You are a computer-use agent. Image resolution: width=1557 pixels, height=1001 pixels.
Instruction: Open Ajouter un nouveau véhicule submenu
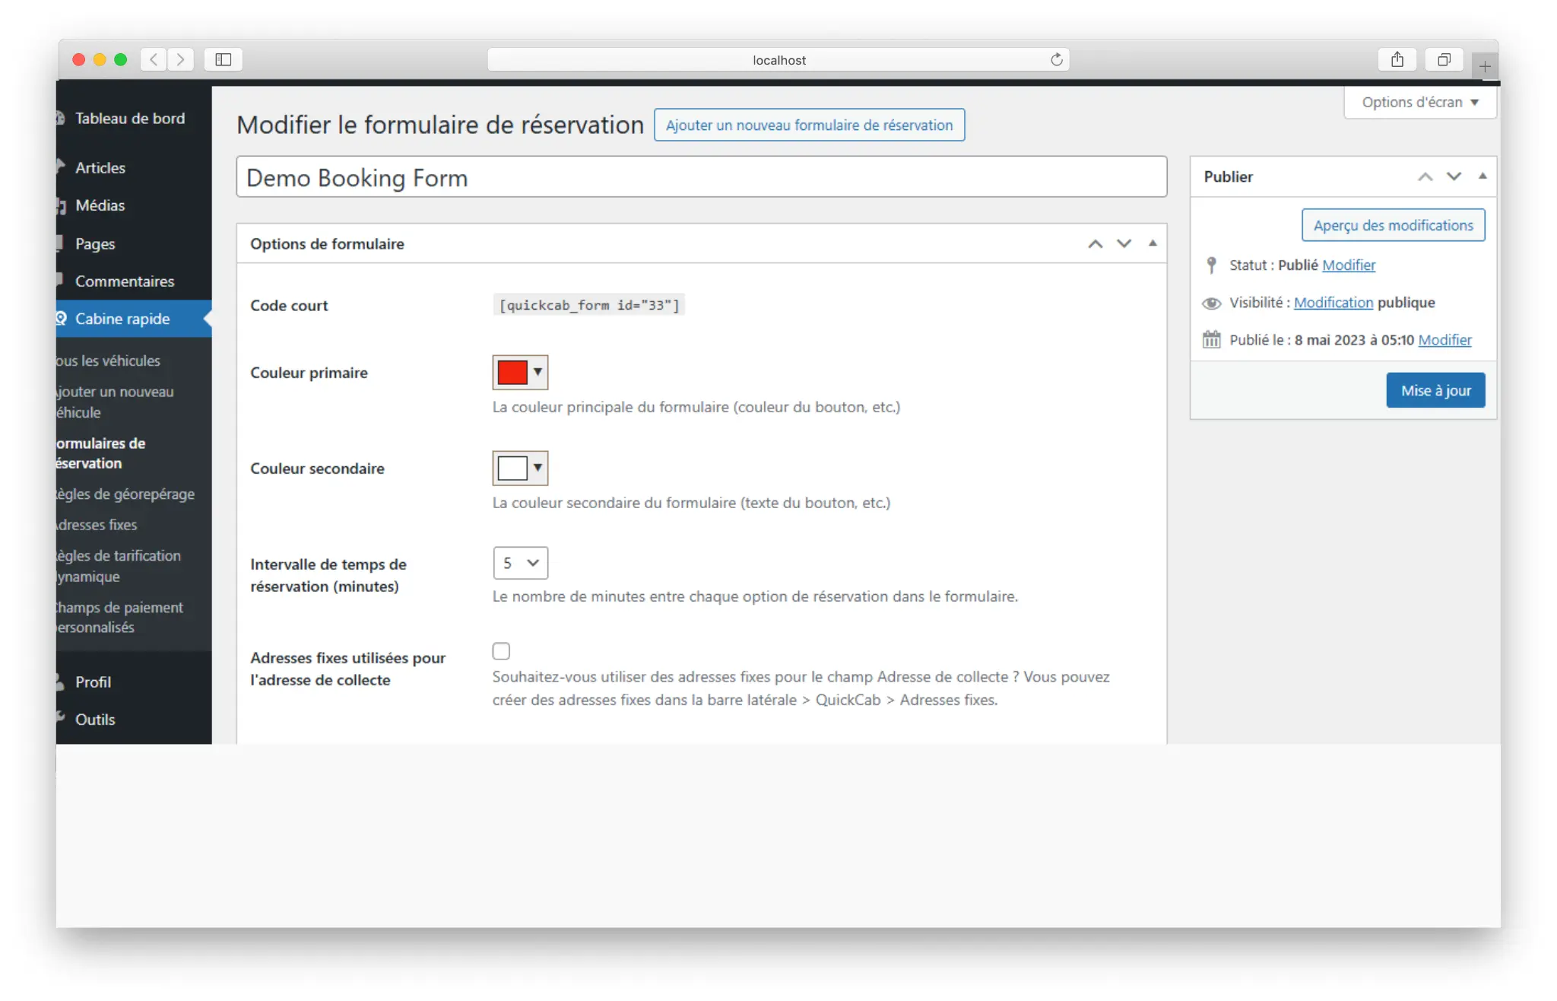(x=114, y=402)
